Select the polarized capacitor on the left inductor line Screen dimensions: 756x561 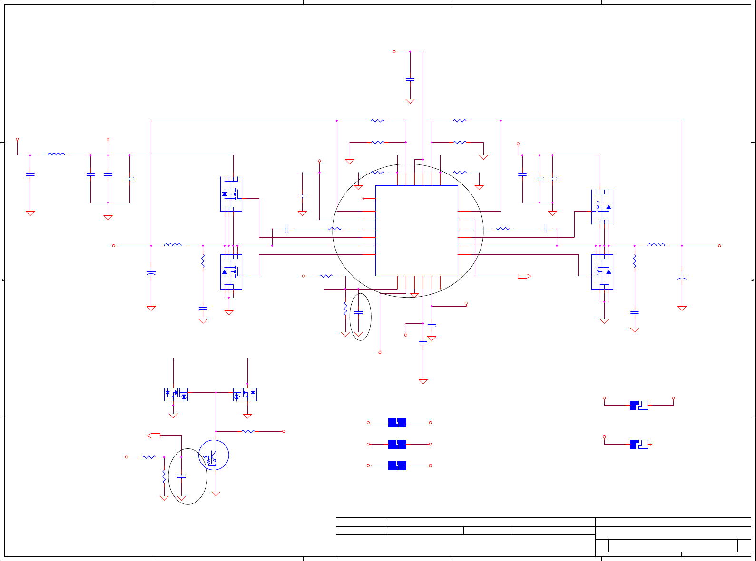point(151,273)
